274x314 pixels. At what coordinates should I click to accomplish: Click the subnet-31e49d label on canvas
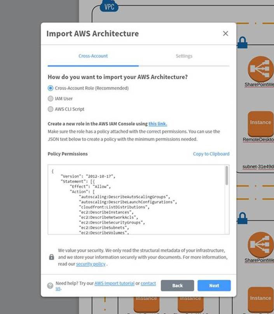[258, 167]
